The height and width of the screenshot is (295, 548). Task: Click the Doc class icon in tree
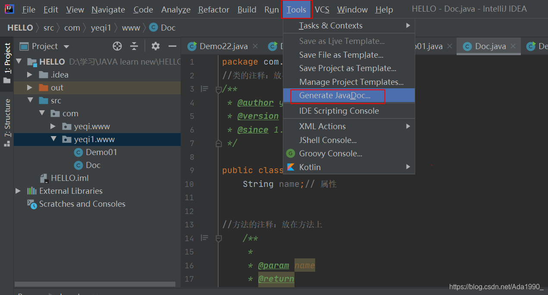click(x=78, y=165)
